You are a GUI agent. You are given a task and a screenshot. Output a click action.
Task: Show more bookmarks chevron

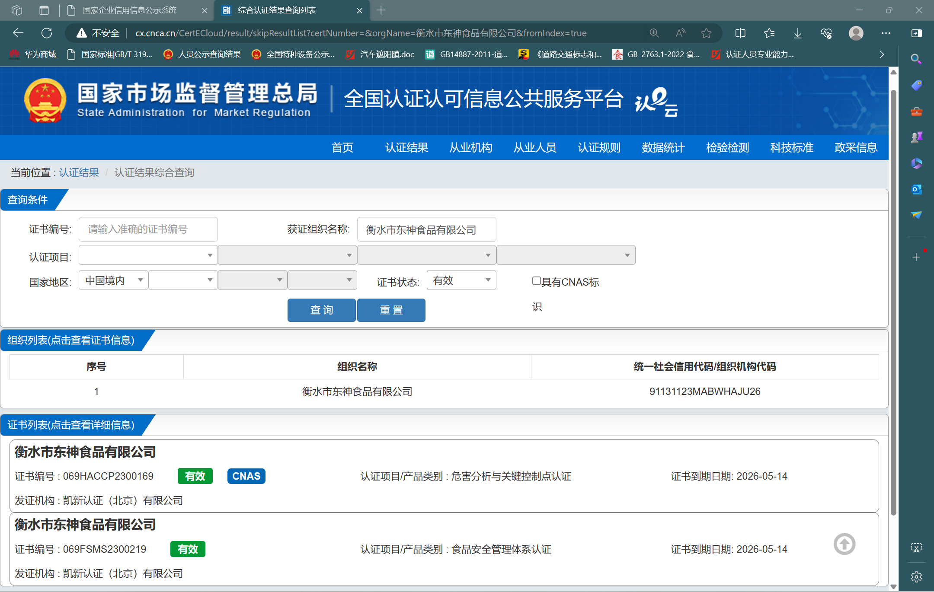pyautogui.click(x=882, y=54)
